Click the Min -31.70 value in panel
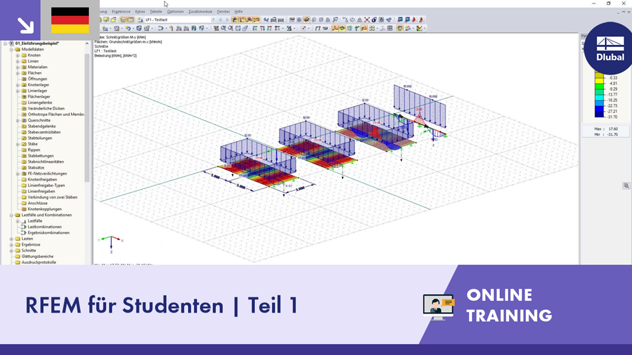Image resolution: width=632 pixels, height=355 pixels. [613, 134]
